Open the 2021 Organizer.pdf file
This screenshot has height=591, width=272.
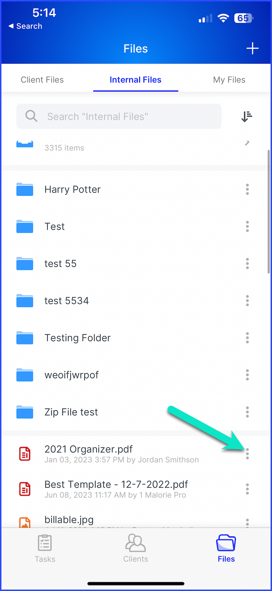[x=88, y=449]
